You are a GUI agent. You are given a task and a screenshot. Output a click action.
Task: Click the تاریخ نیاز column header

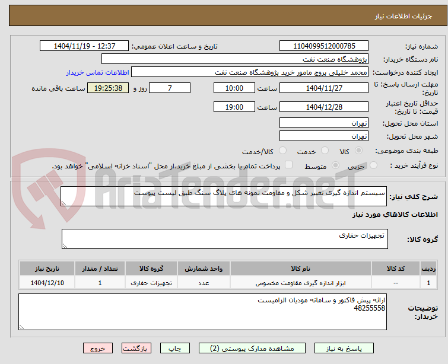click(47, 269)
